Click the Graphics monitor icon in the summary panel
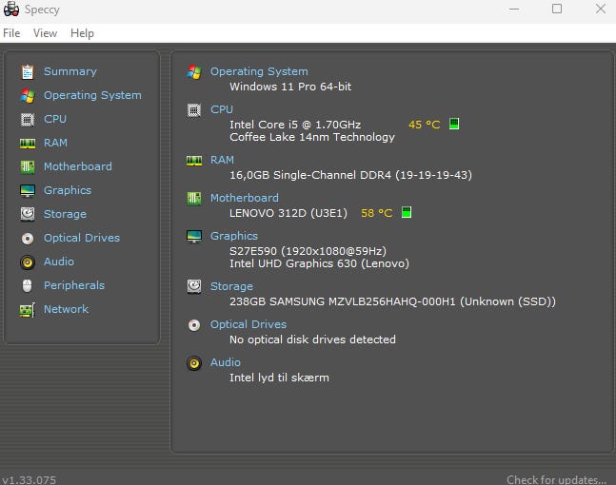The image size is (616, 485). [x=194, y=236]
